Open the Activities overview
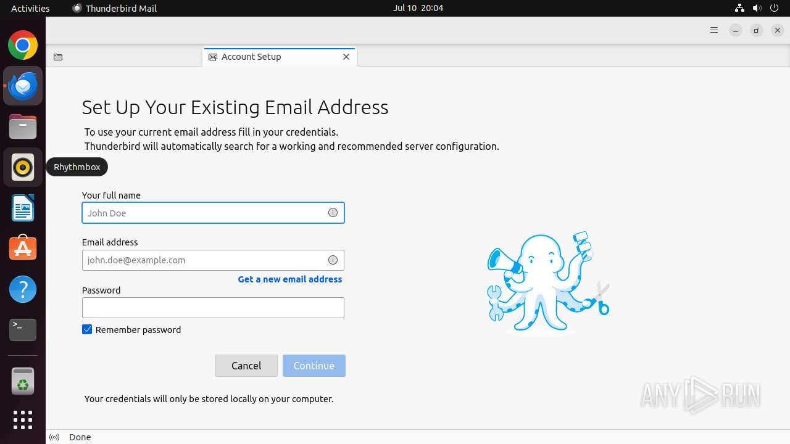 click(x=30, y=8)
